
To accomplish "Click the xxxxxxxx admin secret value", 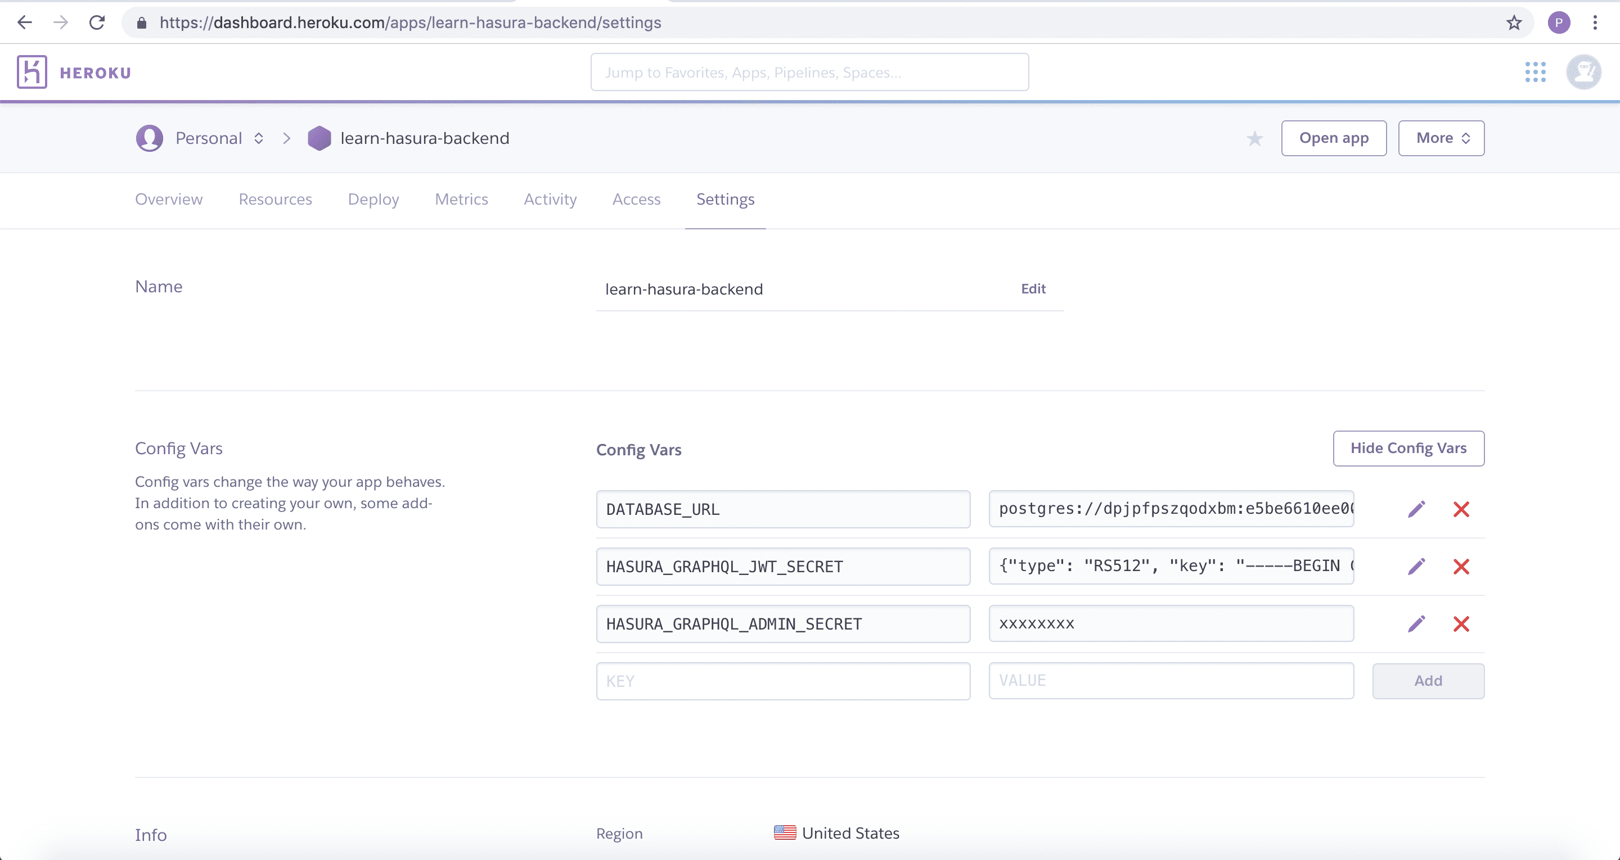I will pos(1171,623).
